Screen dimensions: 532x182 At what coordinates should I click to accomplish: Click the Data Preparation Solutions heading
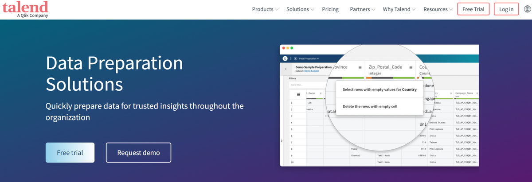coord(114,73)
